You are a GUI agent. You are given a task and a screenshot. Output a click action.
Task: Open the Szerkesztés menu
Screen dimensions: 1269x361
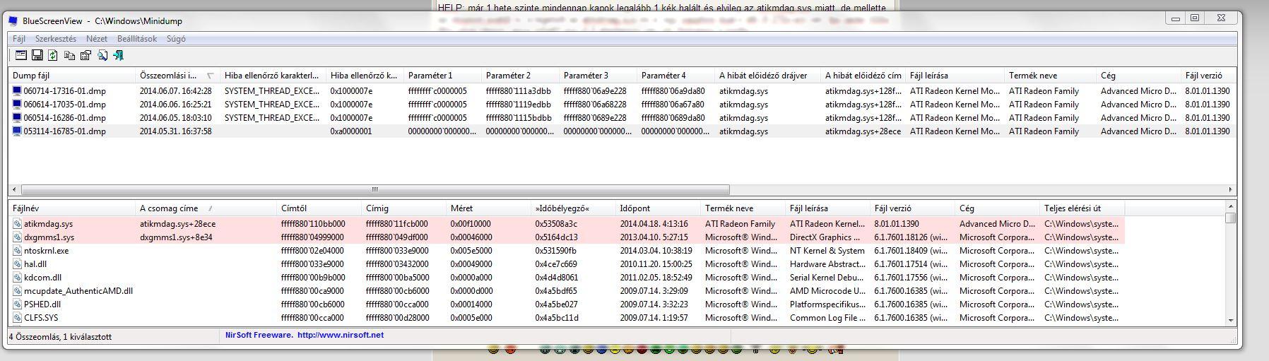point(56,39)
